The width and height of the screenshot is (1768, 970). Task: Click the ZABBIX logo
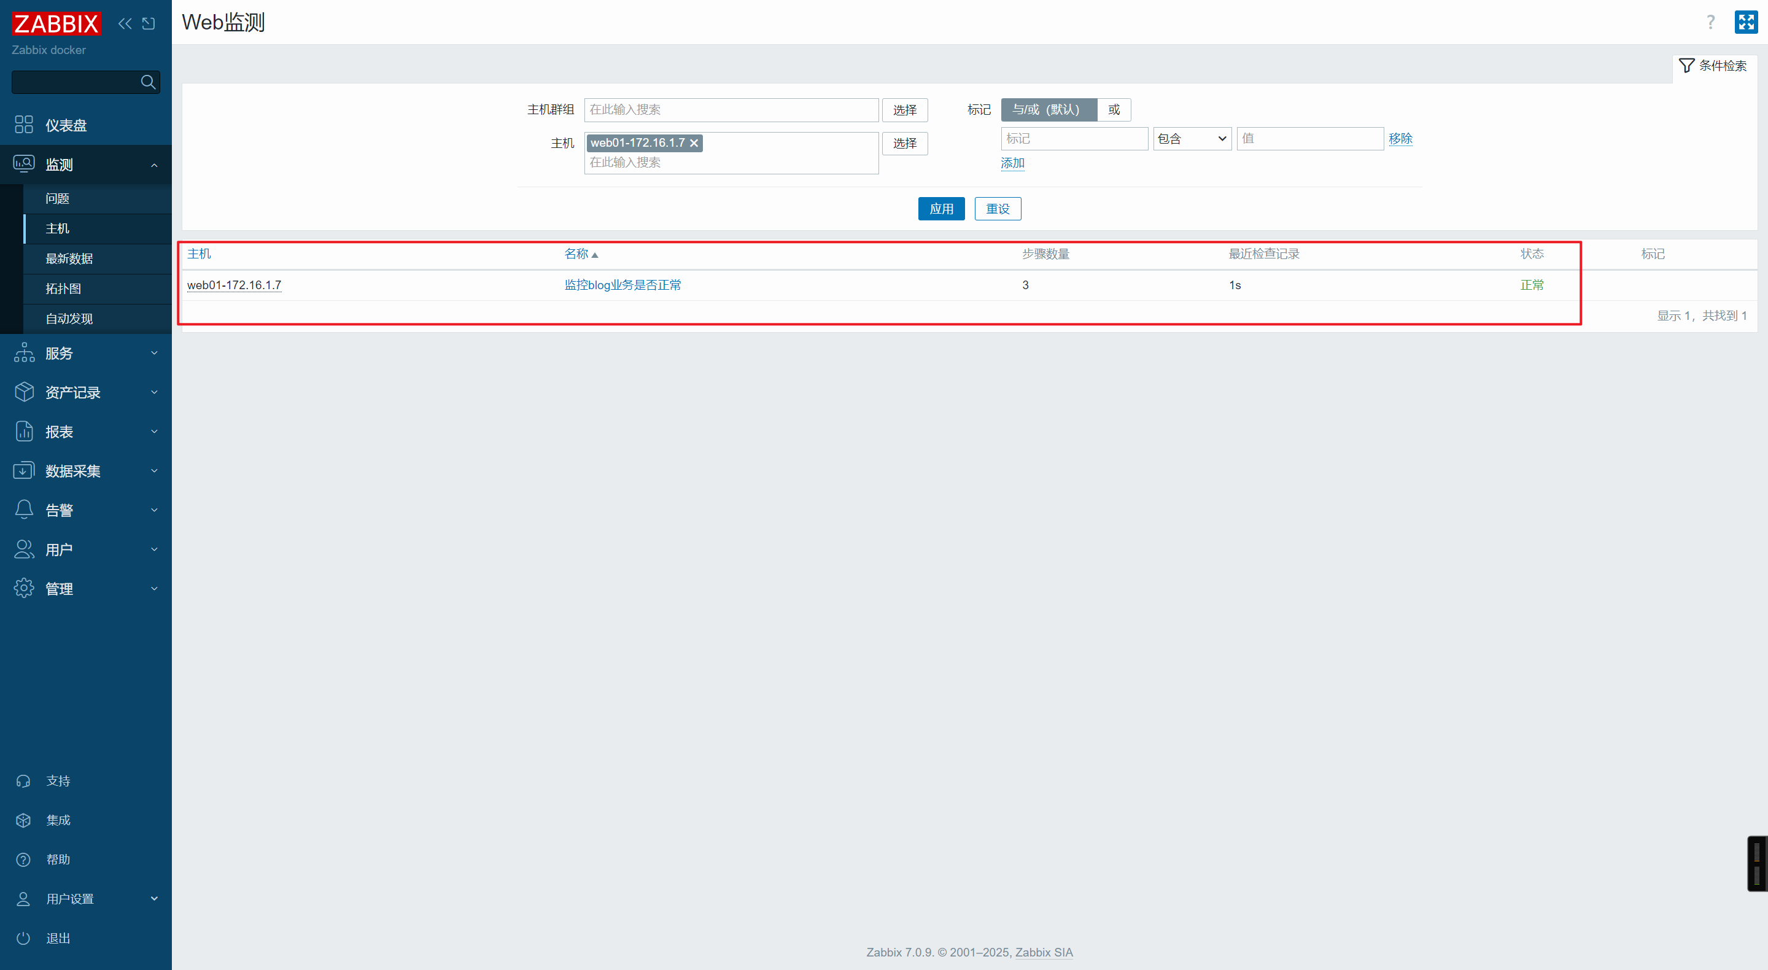(x=56, y=24)
